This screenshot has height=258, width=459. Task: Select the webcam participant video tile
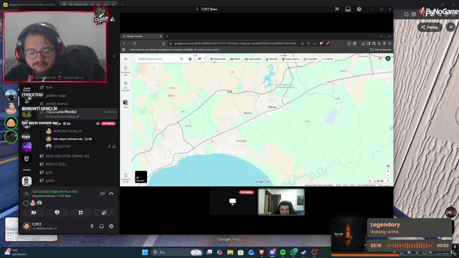coord(281,202)
